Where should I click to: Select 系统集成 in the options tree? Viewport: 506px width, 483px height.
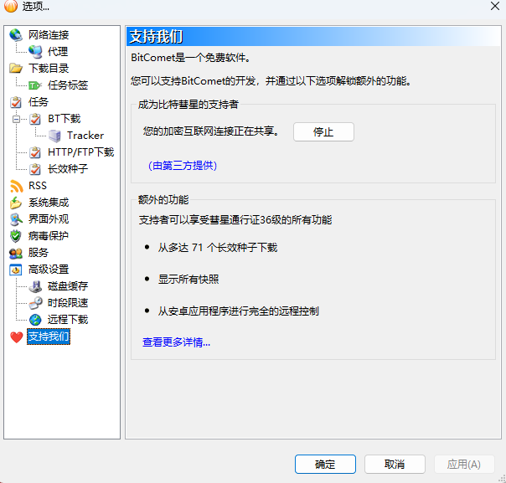49,203
